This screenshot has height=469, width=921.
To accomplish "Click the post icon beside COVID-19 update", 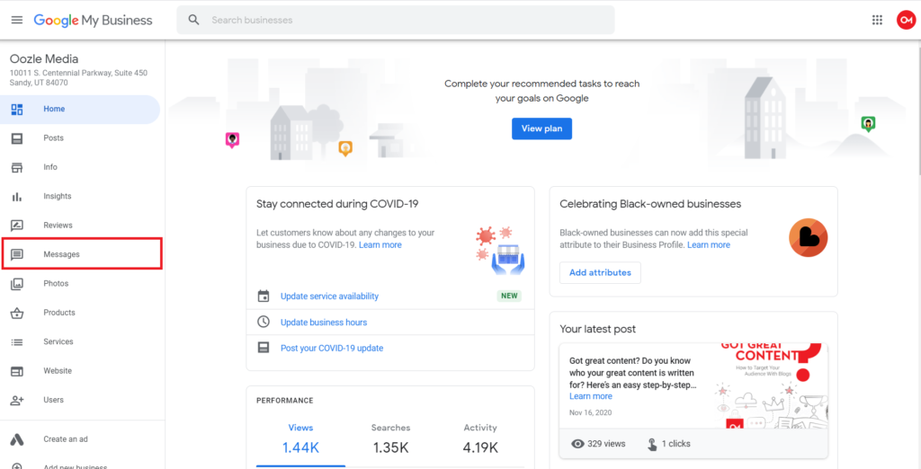I will pyautogui.click(x=264, y=348).
